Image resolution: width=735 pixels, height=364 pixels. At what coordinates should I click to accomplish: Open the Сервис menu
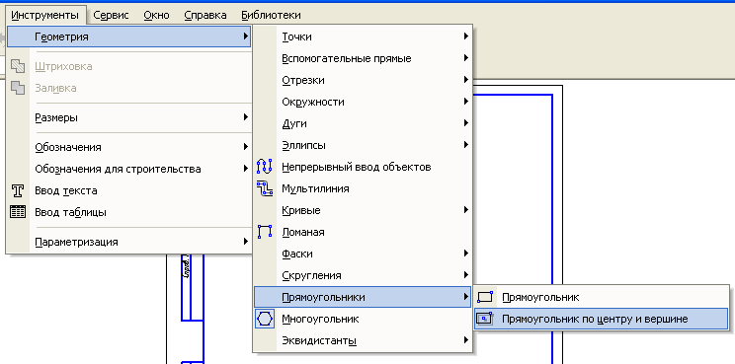tap(111, 15)
